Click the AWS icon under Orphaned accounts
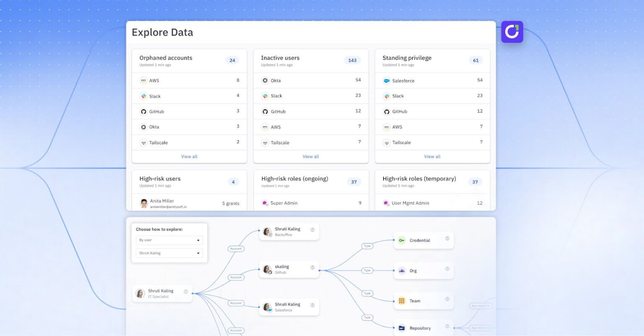This screenshot has height=336, width=644. point(143,80)
